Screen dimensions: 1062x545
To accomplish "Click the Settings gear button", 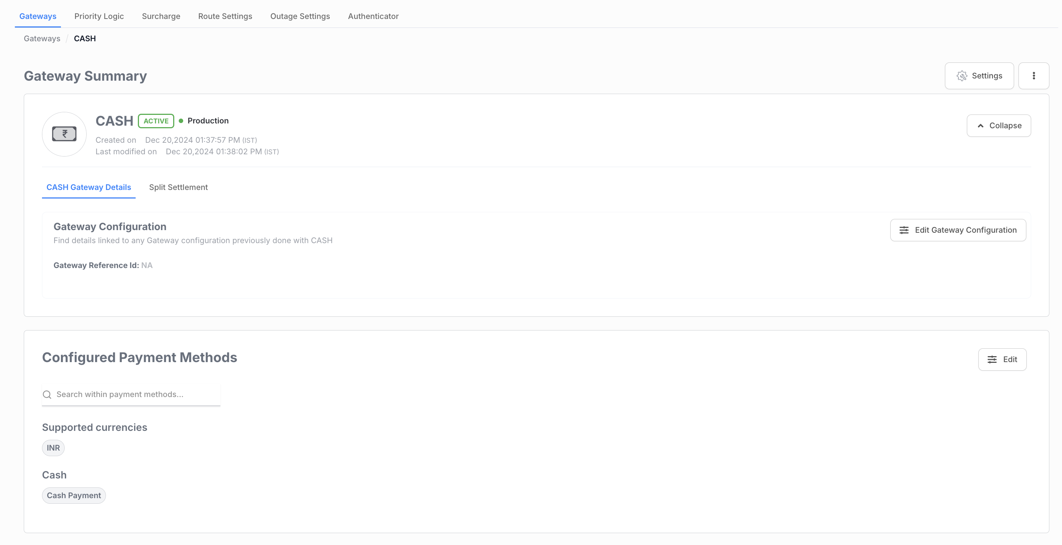I will (x=979, y=76).
